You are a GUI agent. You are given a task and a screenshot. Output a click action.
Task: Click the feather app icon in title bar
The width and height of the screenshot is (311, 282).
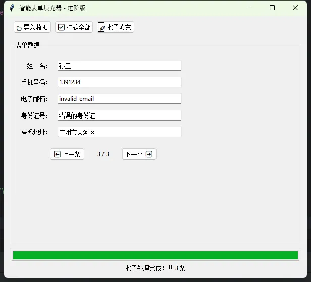pos(12,8)
